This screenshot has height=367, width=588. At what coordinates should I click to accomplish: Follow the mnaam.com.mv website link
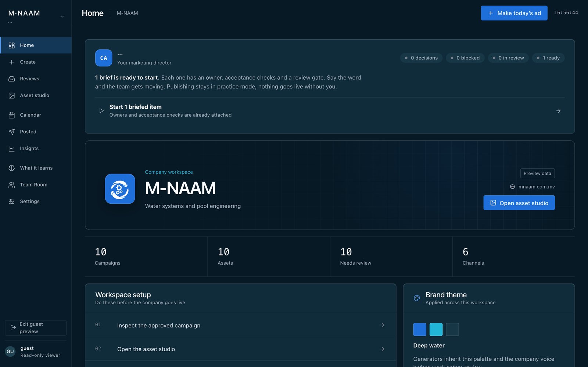tap(537, 187)
